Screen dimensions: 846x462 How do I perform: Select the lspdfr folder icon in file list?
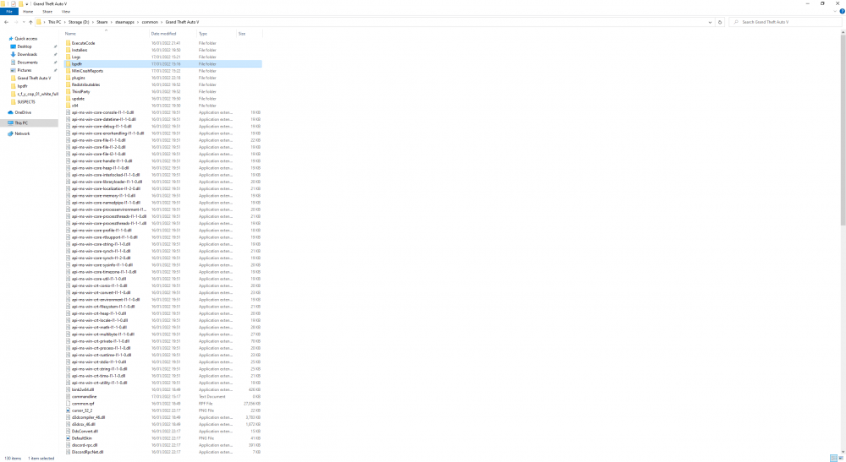click(x=68, y=64)
